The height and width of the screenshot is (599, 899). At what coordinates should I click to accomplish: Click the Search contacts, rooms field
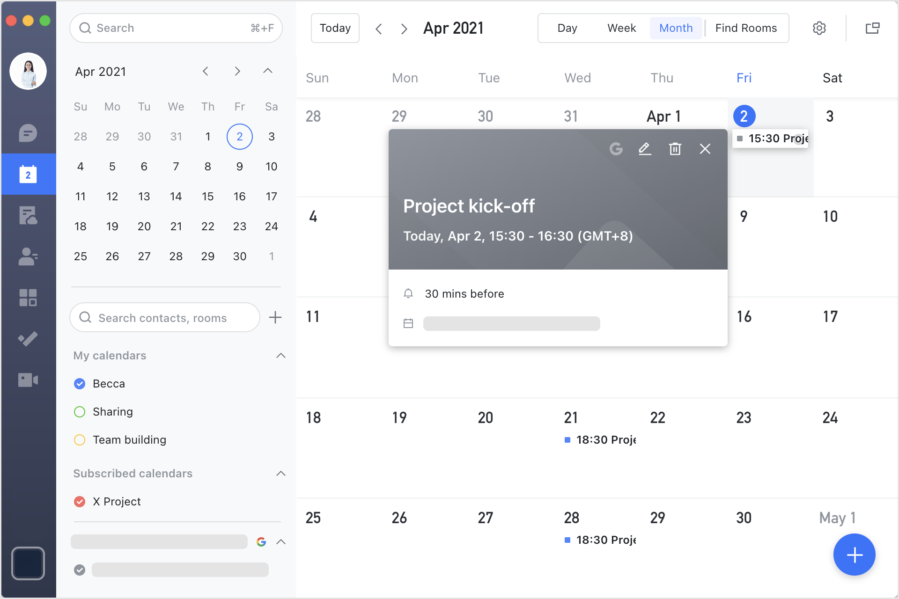[x=164, y=317]
